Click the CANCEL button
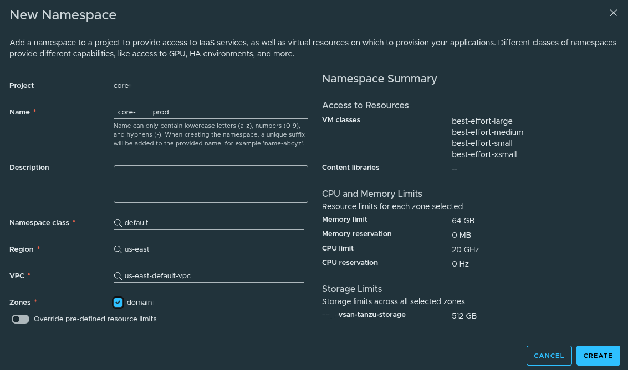This screenshot has height=370, width=628. pos(549,356)
